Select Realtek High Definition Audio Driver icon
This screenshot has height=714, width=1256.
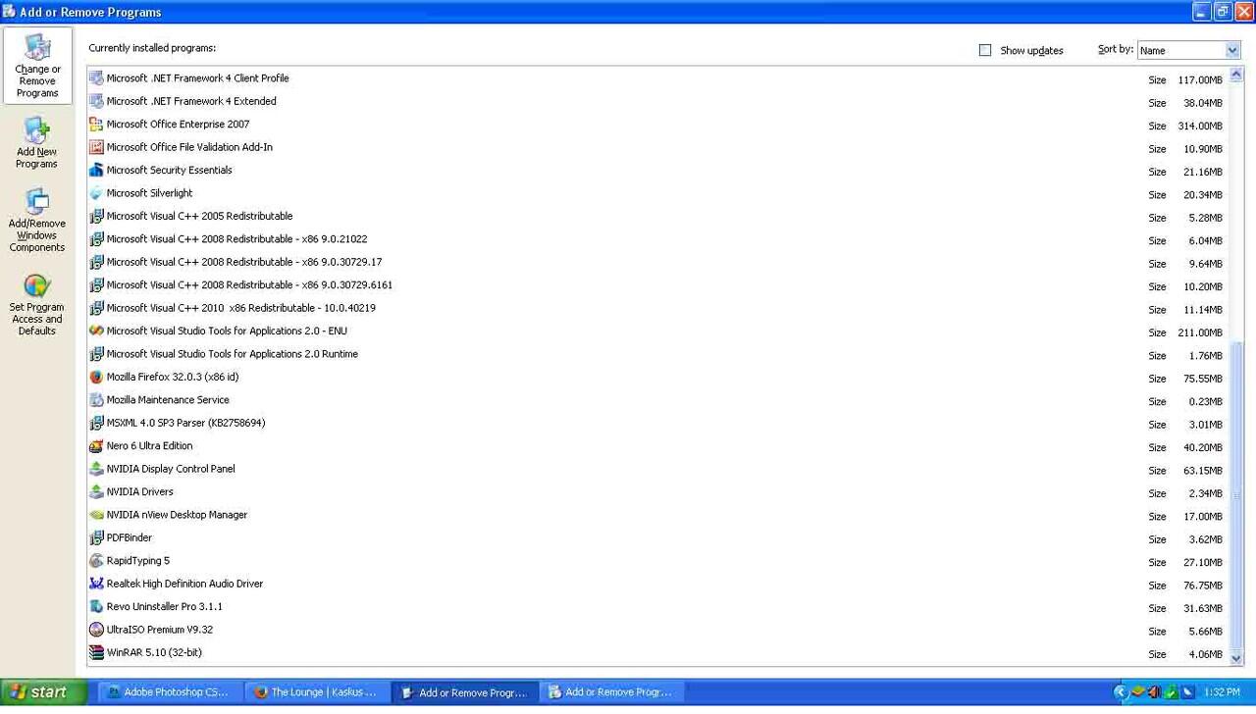(x=96, y=584)
